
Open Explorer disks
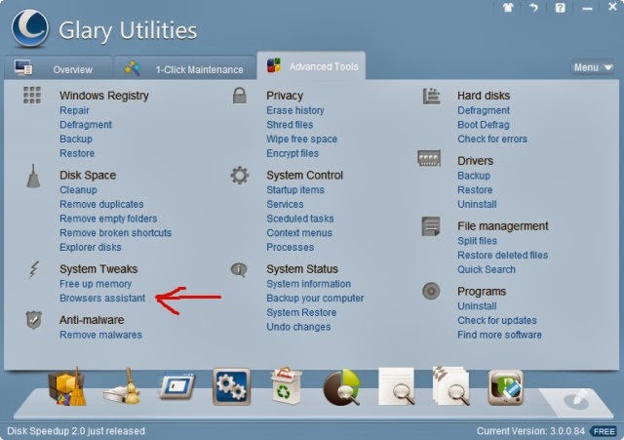coord(91,247)
